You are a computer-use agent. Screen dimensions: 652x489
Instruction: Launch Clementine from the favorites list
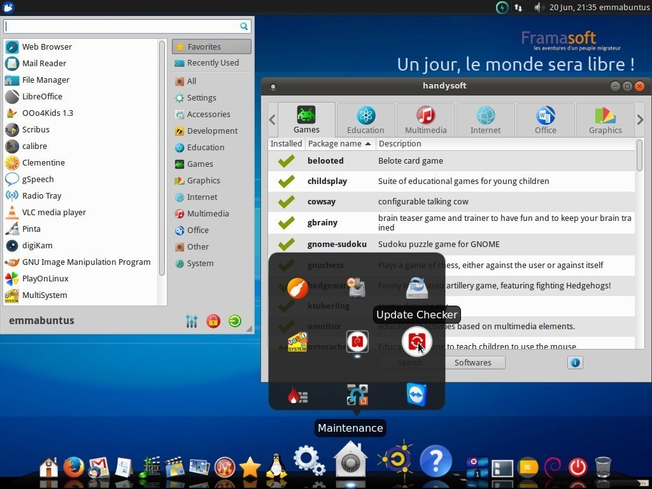pos(81,162)
